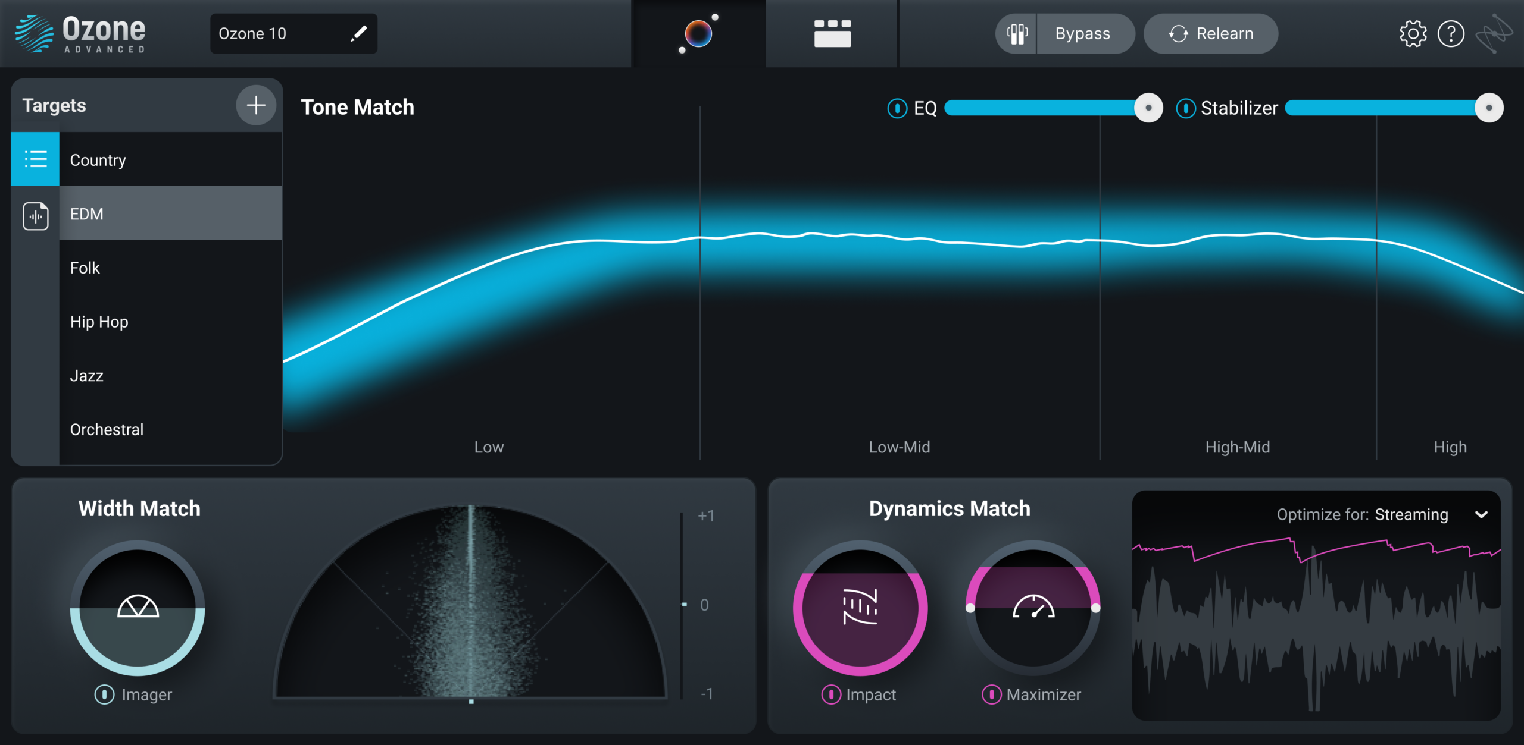Click the Stabilizer amount slider handle
The width and height of the screenshot is (1524, 745).
coord(1489,108)
